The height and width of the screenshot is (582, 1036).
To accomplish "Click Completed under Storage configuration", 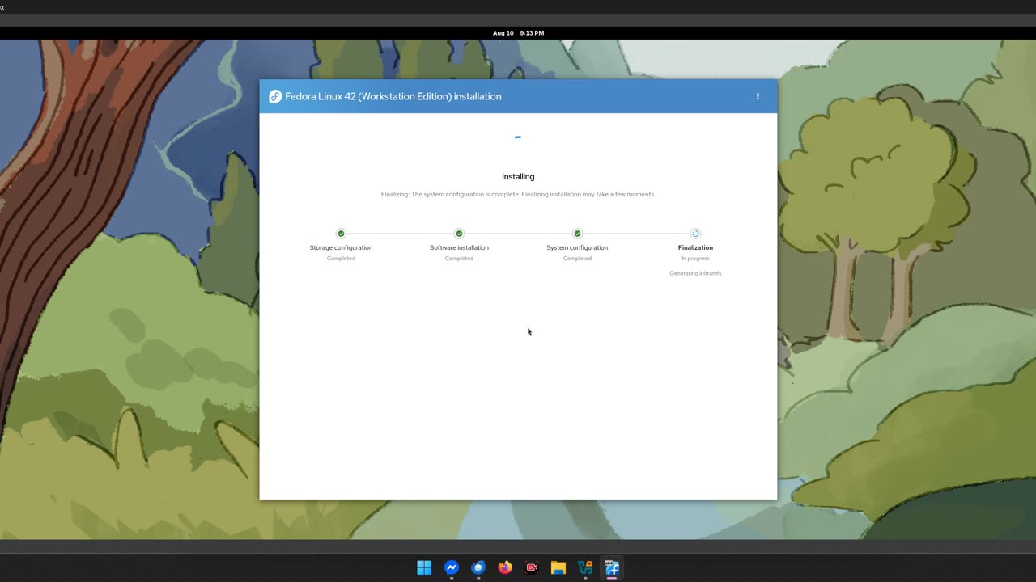I will [341, 259].
